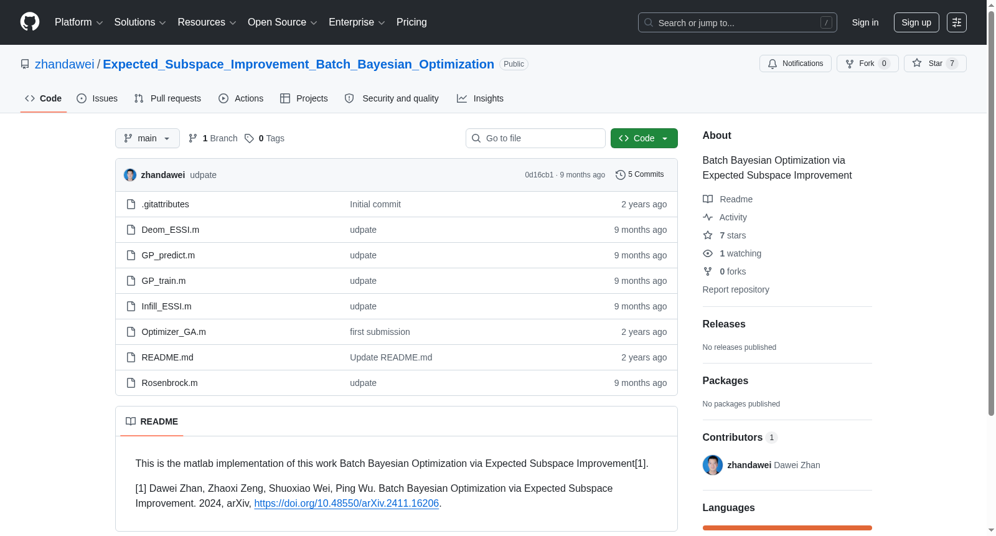The image size is (996, 536).
Task: Click the pulse icon beside Activity
Action: click(x=708, y=217)
